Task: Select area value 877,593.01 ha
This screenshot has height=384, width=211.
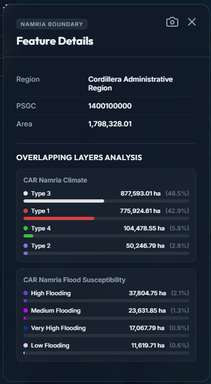Action: [x=141, y=193]
